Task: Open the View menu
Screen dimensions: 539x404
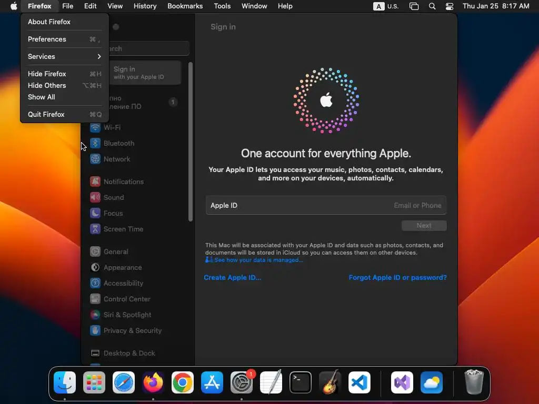Action: coord(115,6)
